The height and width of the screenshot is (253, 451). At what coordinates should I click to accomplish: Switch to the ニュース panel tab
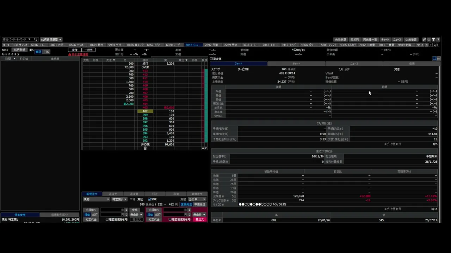[354, 64]
